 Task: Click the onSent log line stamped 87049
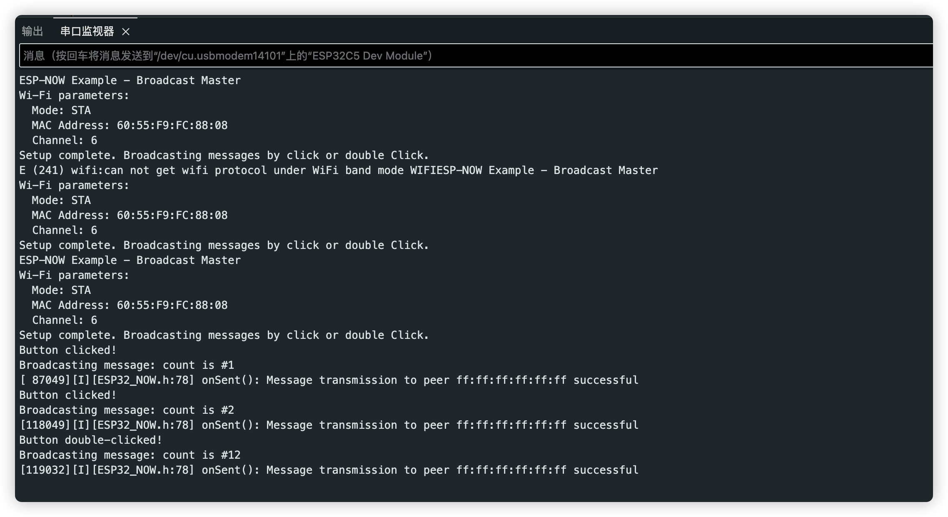[329, 380]
